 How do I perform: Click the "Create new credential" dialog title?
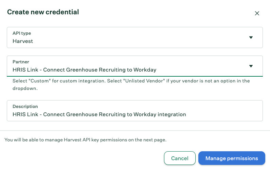click(43, 12)
